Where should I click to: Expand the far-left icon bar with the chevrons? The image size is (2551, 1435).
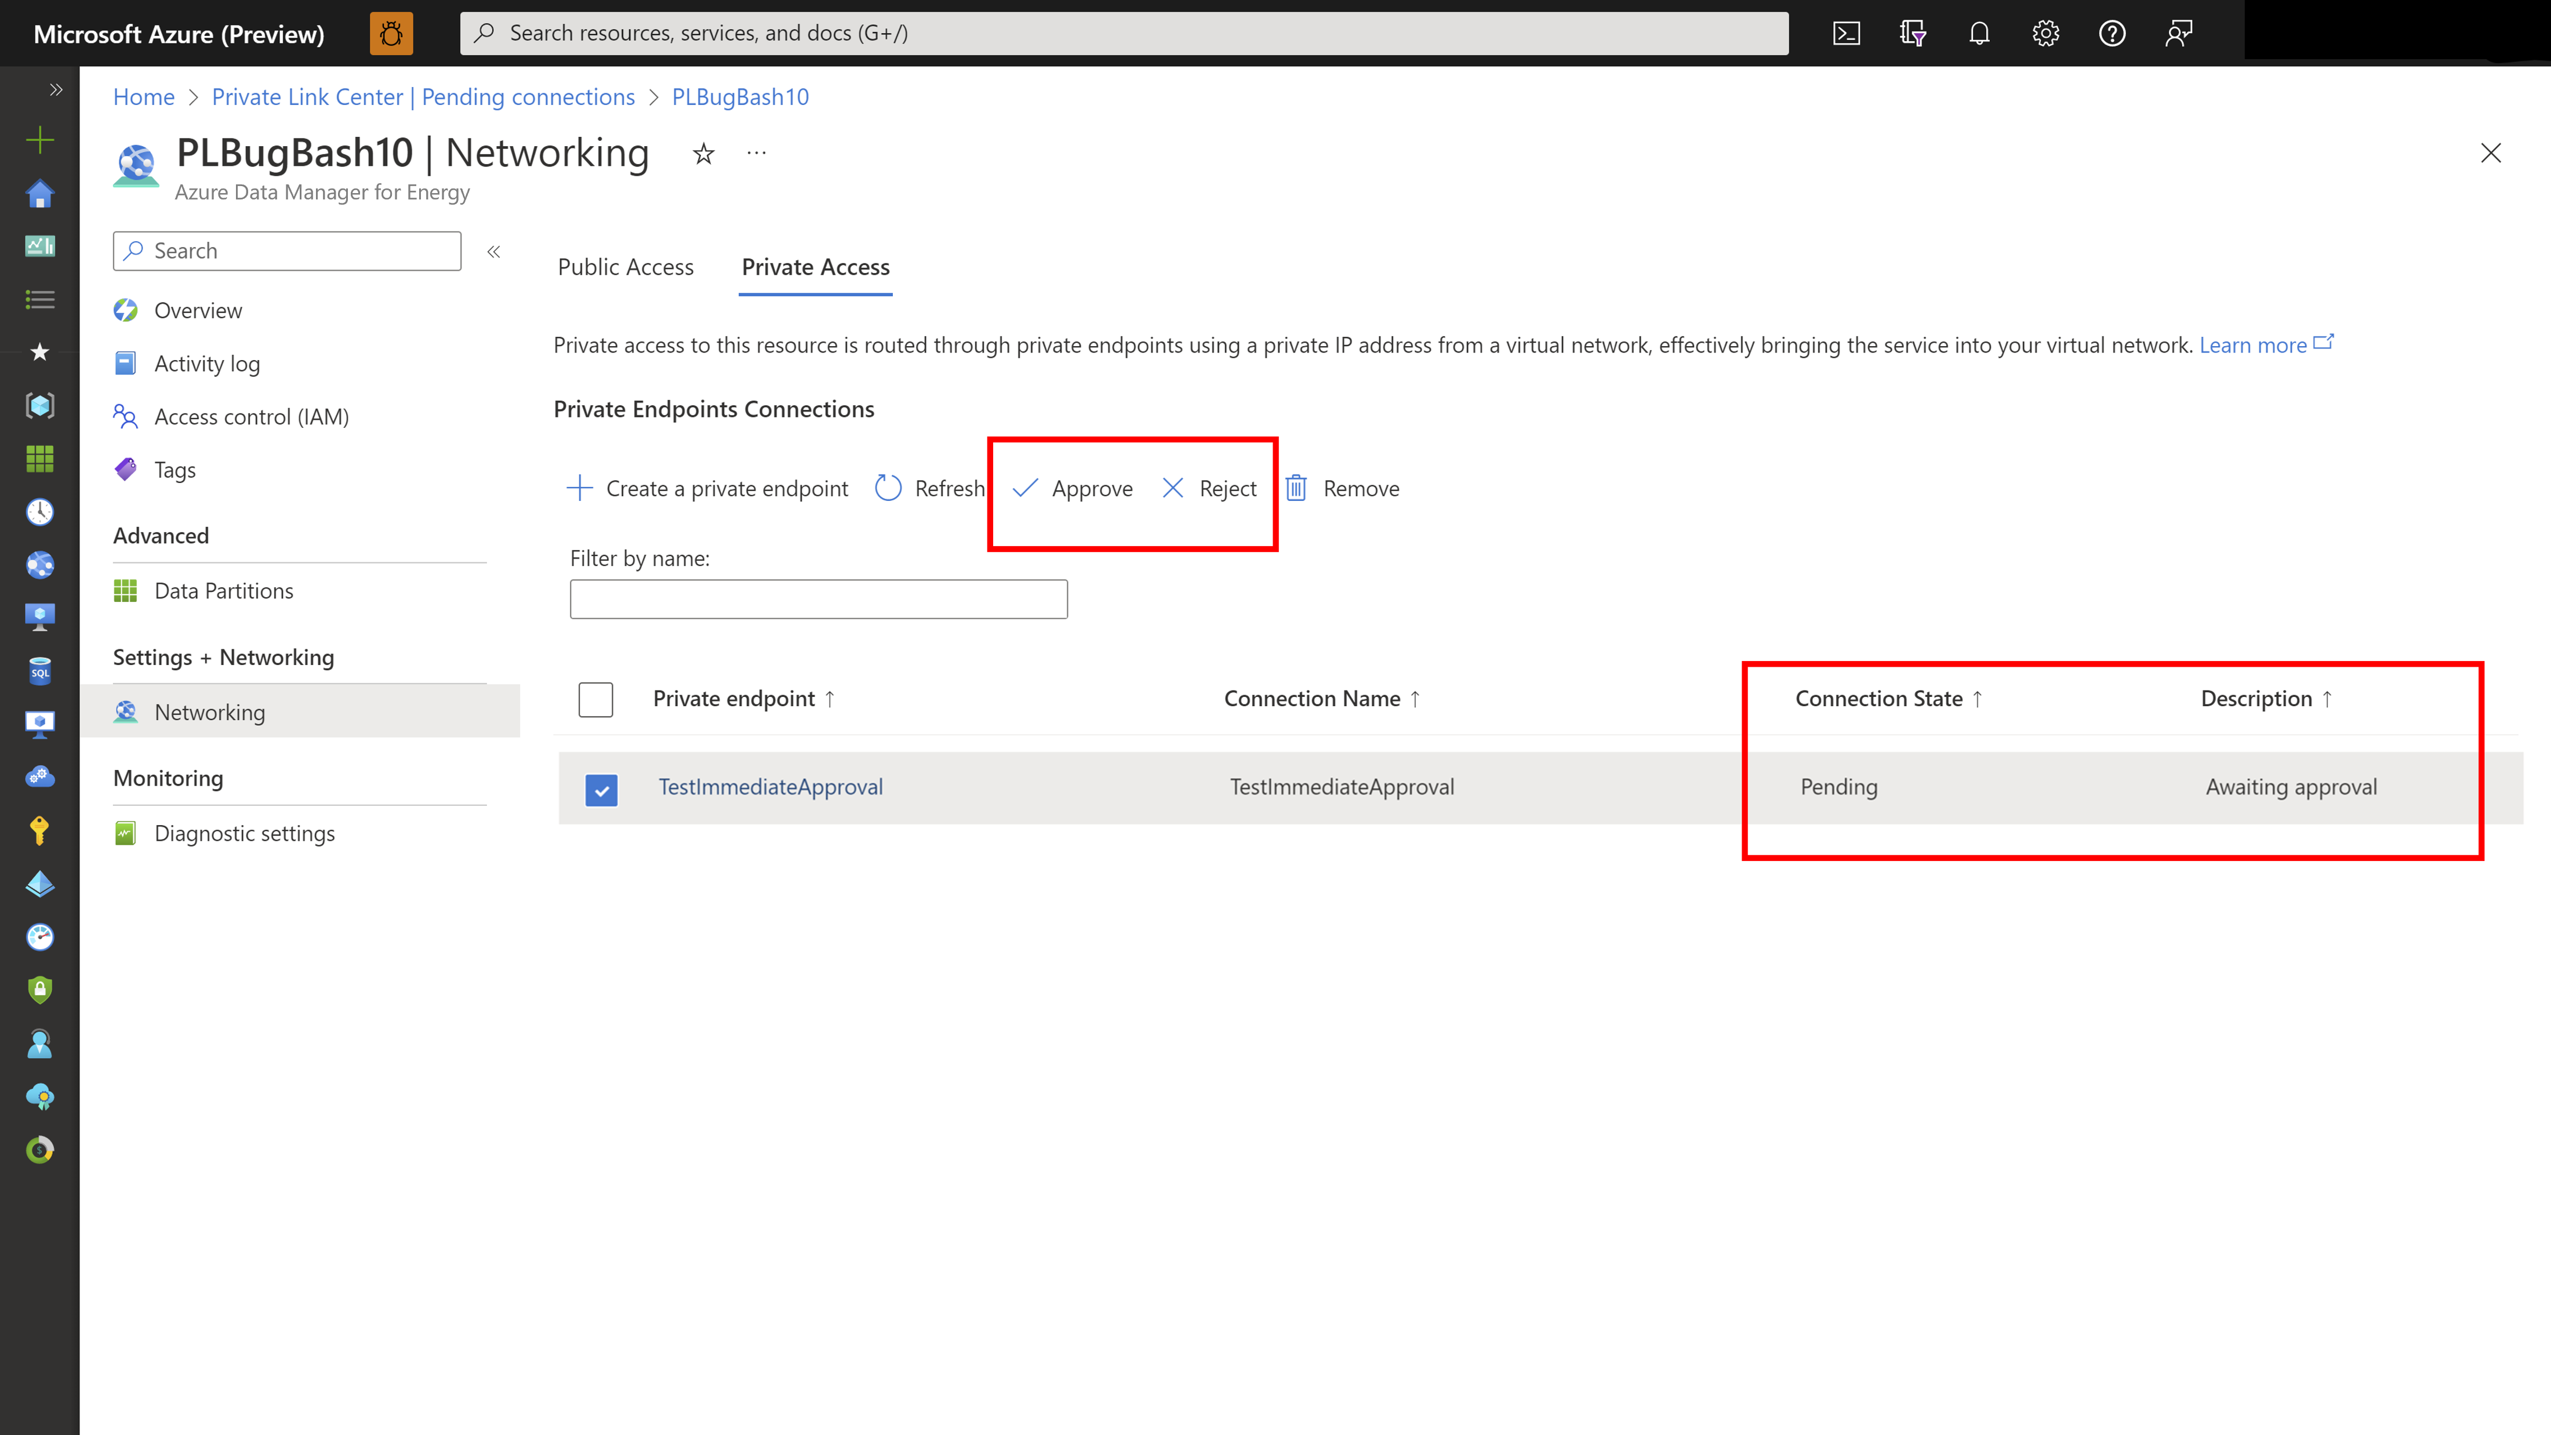coord(56,89)
